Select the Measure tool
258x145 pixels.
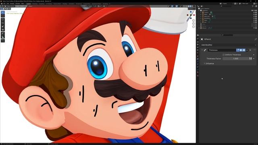pyautogui.click(x=3, y=37)
